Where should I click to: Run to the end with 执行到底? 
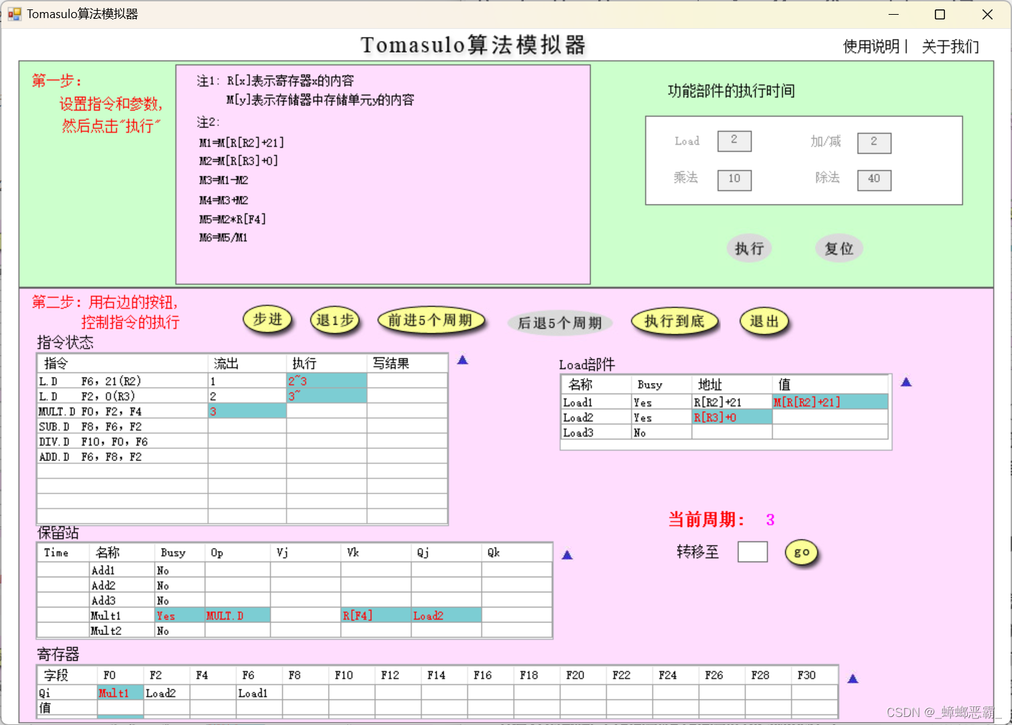click(675, 321)
